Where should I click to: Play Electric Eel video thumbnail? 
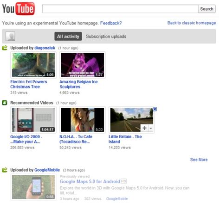(33, 65)
